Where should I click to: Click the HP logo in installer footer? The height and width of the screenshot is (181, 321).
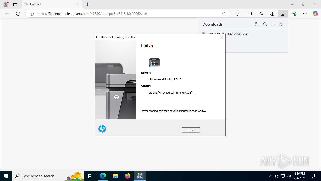pos(102,129)
